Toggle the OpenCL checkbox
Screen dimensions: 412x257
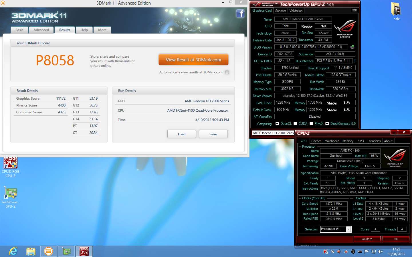[x=277, y=124]
